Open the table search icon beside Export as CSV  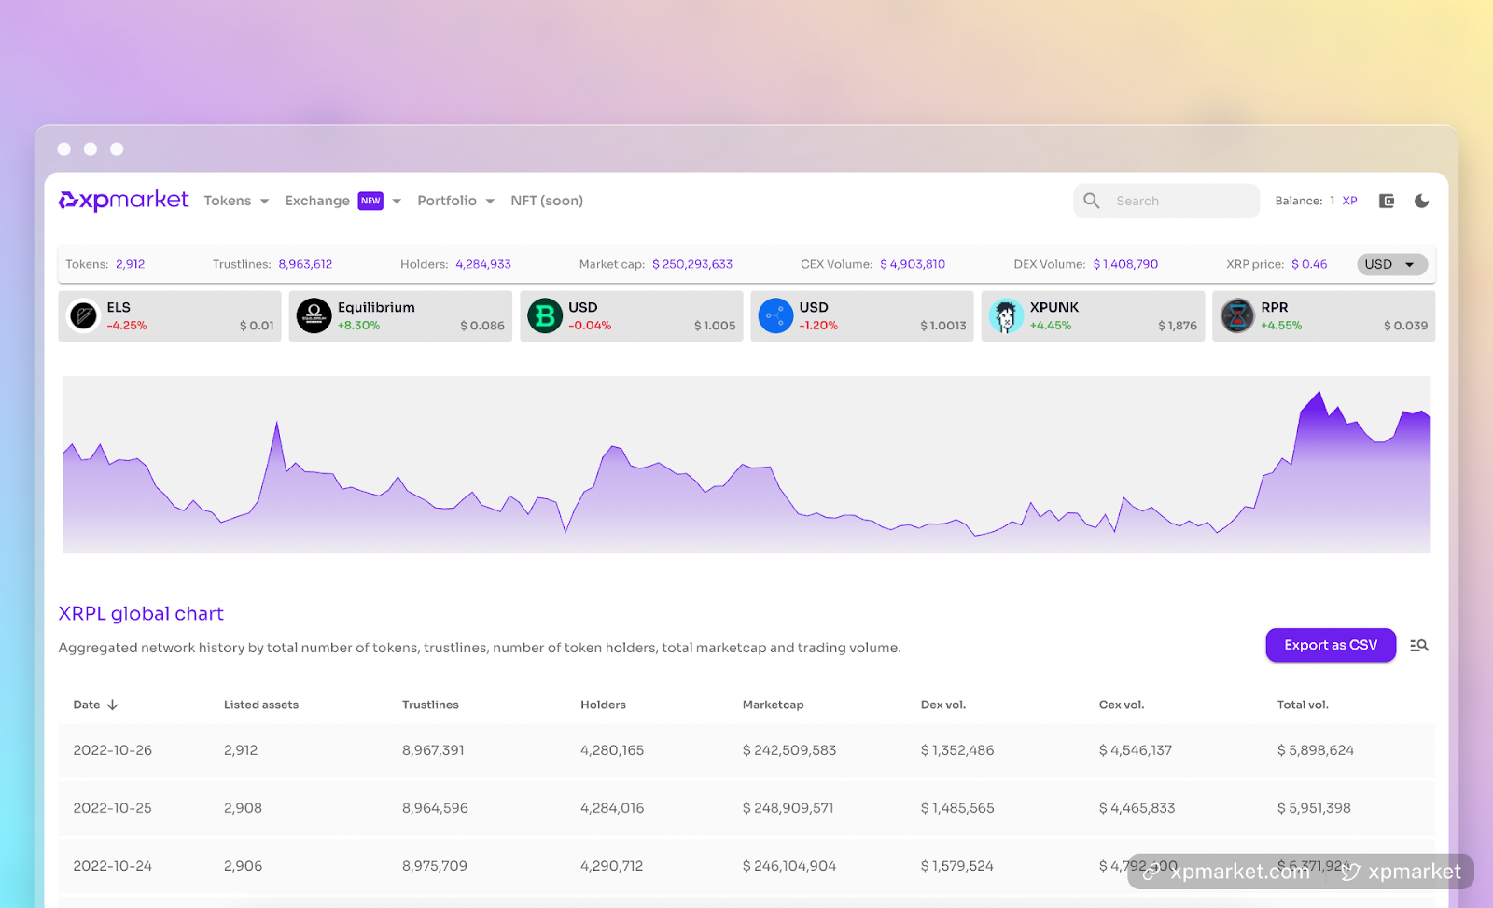1418,645
